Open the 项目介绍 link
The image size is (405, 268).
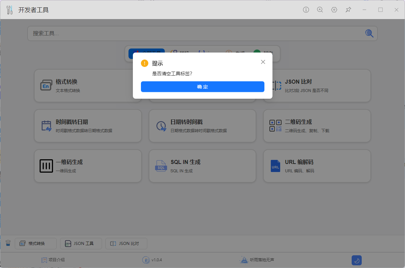(x=53, y=260)
